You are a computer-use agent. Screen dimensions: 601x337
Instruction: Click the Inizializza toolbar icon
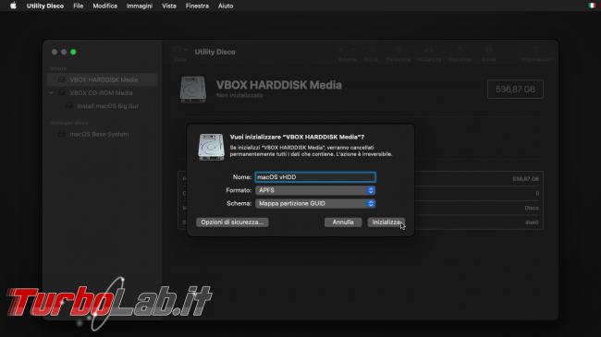click(x=429, y=50)
